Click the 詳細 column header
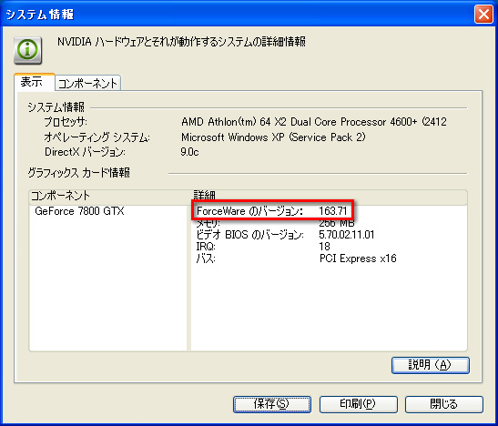Image resolution: width=498 pixels, height=426 pixels. coord(329,197)
